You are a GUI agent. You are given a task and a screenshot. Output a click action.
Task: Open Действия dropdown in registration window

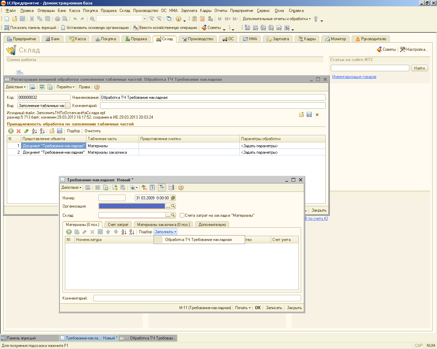pyautogui.click(x=16, y=87)
